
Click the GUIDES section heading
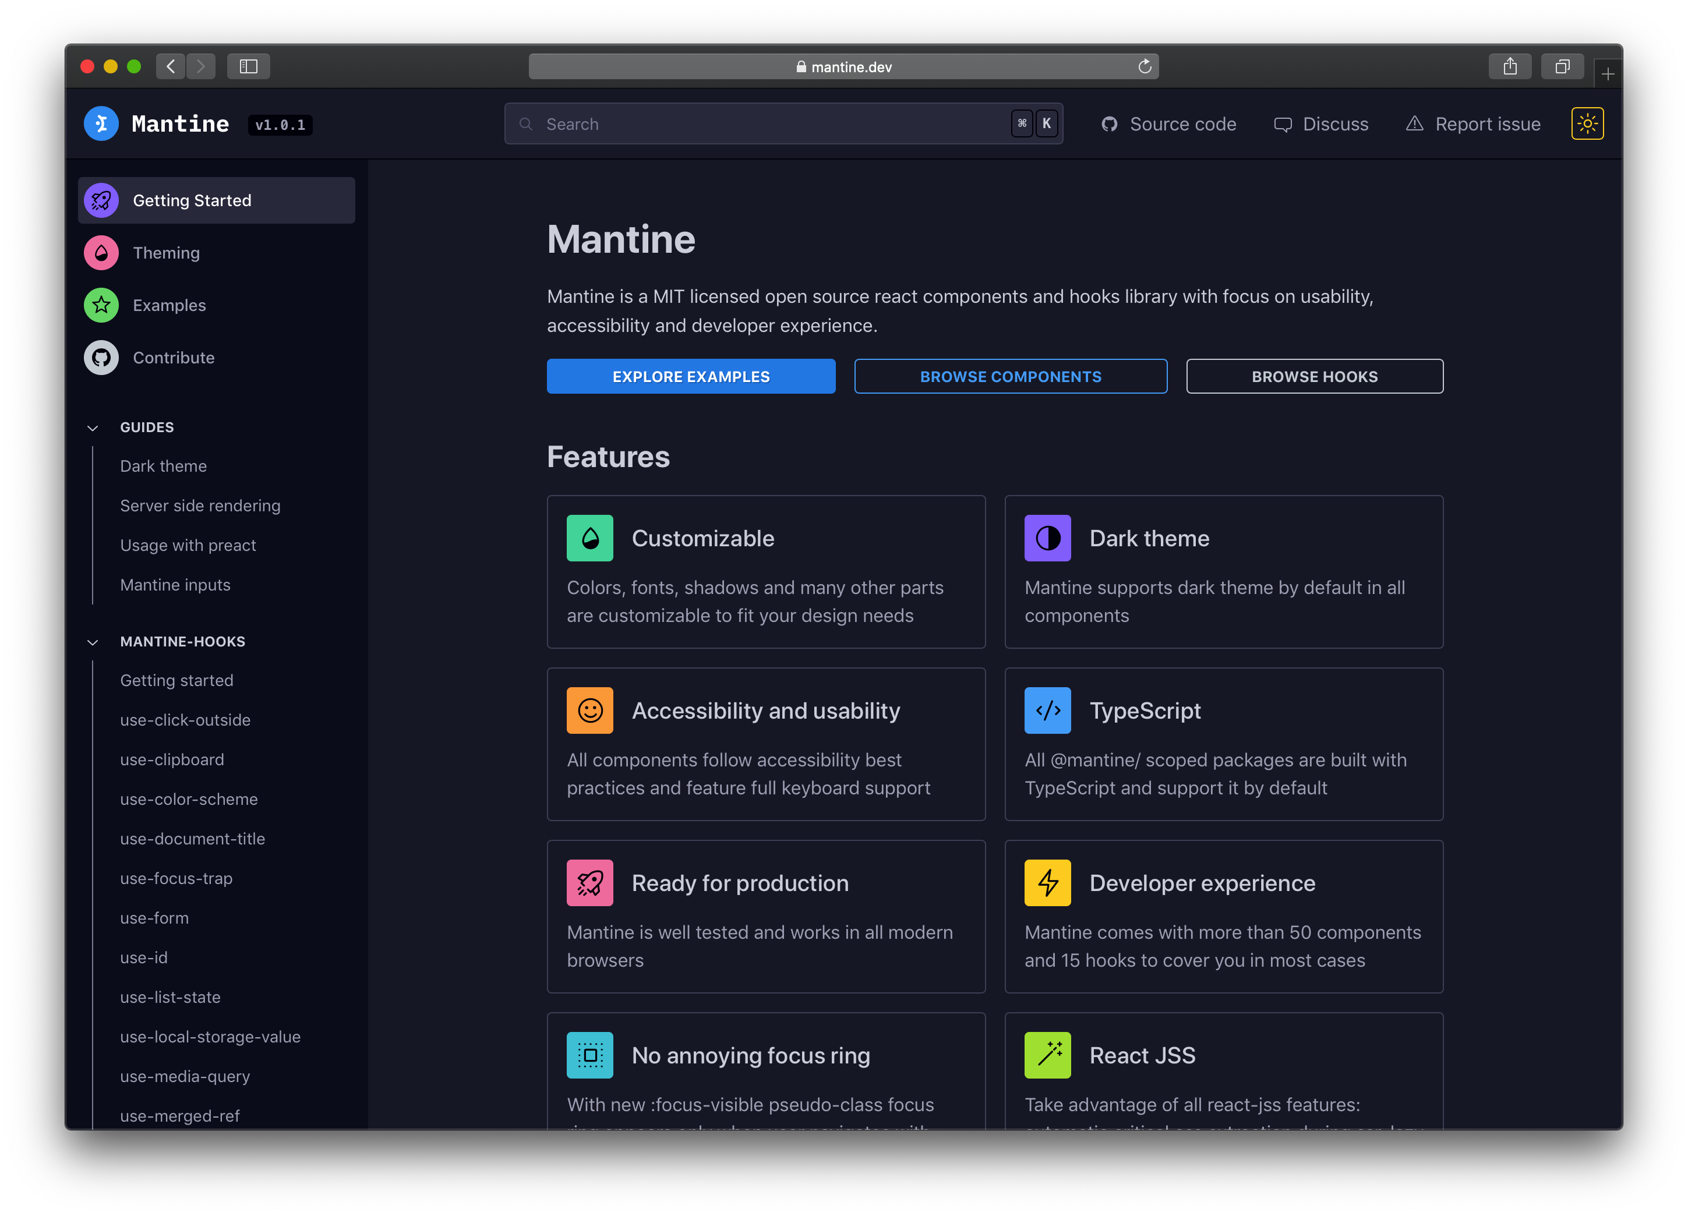tap(147, 427)
